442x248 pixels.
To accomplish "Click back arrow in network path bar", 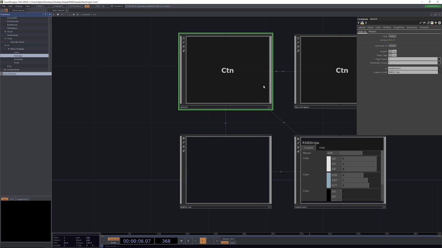I will [62, 14].
